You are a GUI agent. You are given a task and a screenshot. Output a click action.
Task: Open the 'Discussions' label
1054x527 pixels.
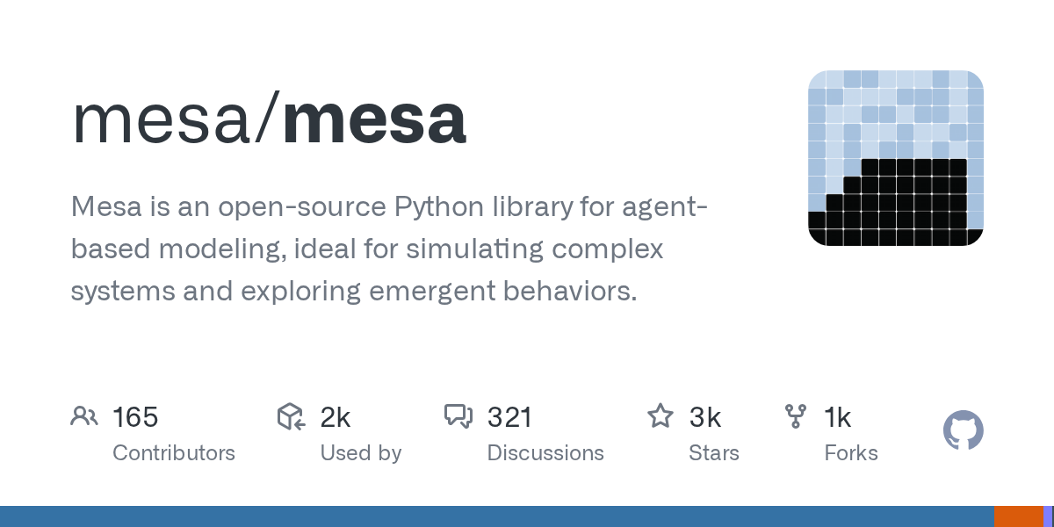click(545, 453)
